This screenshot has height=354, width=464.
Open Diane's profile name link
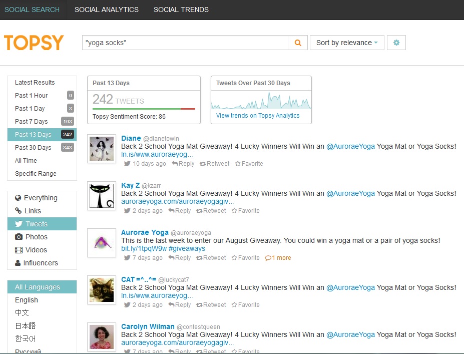pyautogui.click(x=131, y=139)
